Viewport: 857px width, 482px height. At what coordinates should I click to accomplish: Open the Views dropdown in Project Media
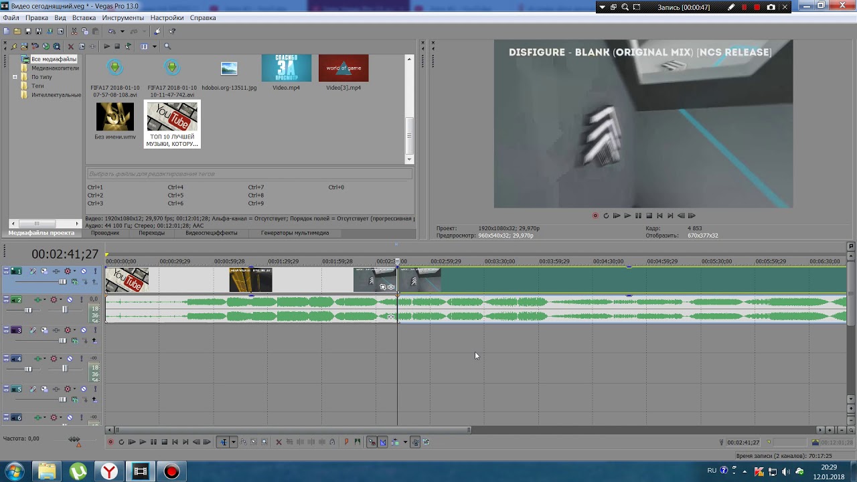pos(155,46)
